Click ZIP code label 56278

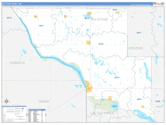[x=117, y=77]
